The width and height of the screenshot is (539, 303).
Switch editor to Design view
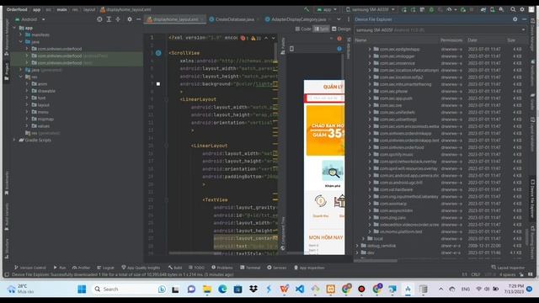[x=341, y=29]
